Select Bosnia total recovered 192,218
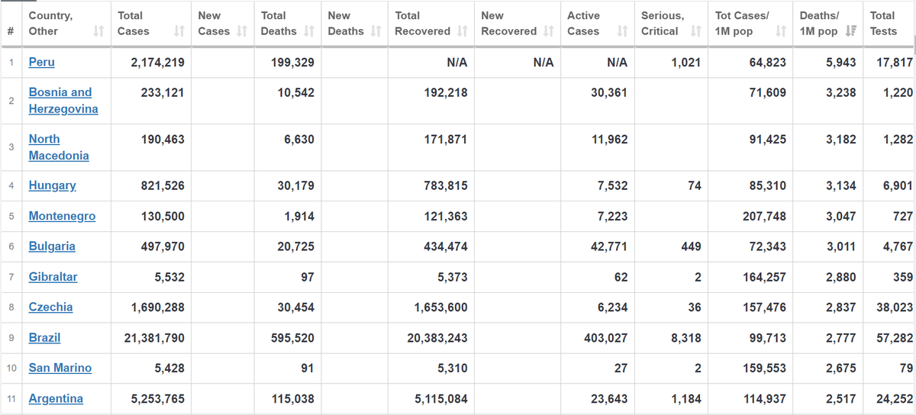 [x=446, y=92]
